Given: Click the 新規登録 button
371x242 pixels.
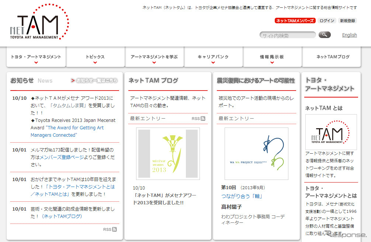Looking at the screenshot, I should pos(347,21).
